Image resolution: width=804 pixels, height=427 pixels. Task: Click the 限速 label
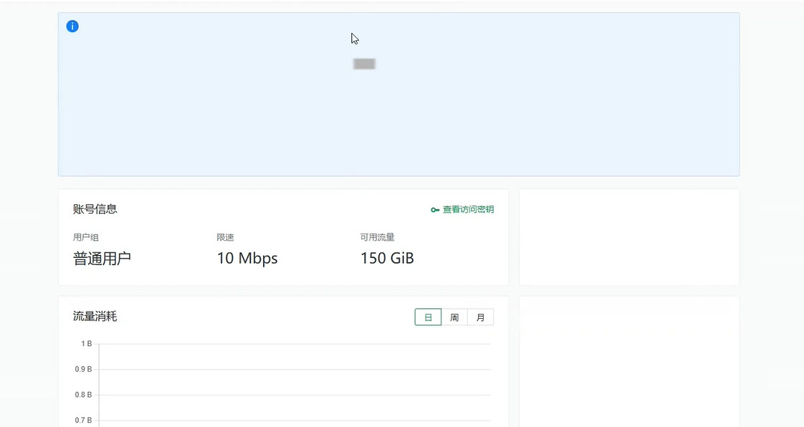(226, 237)
